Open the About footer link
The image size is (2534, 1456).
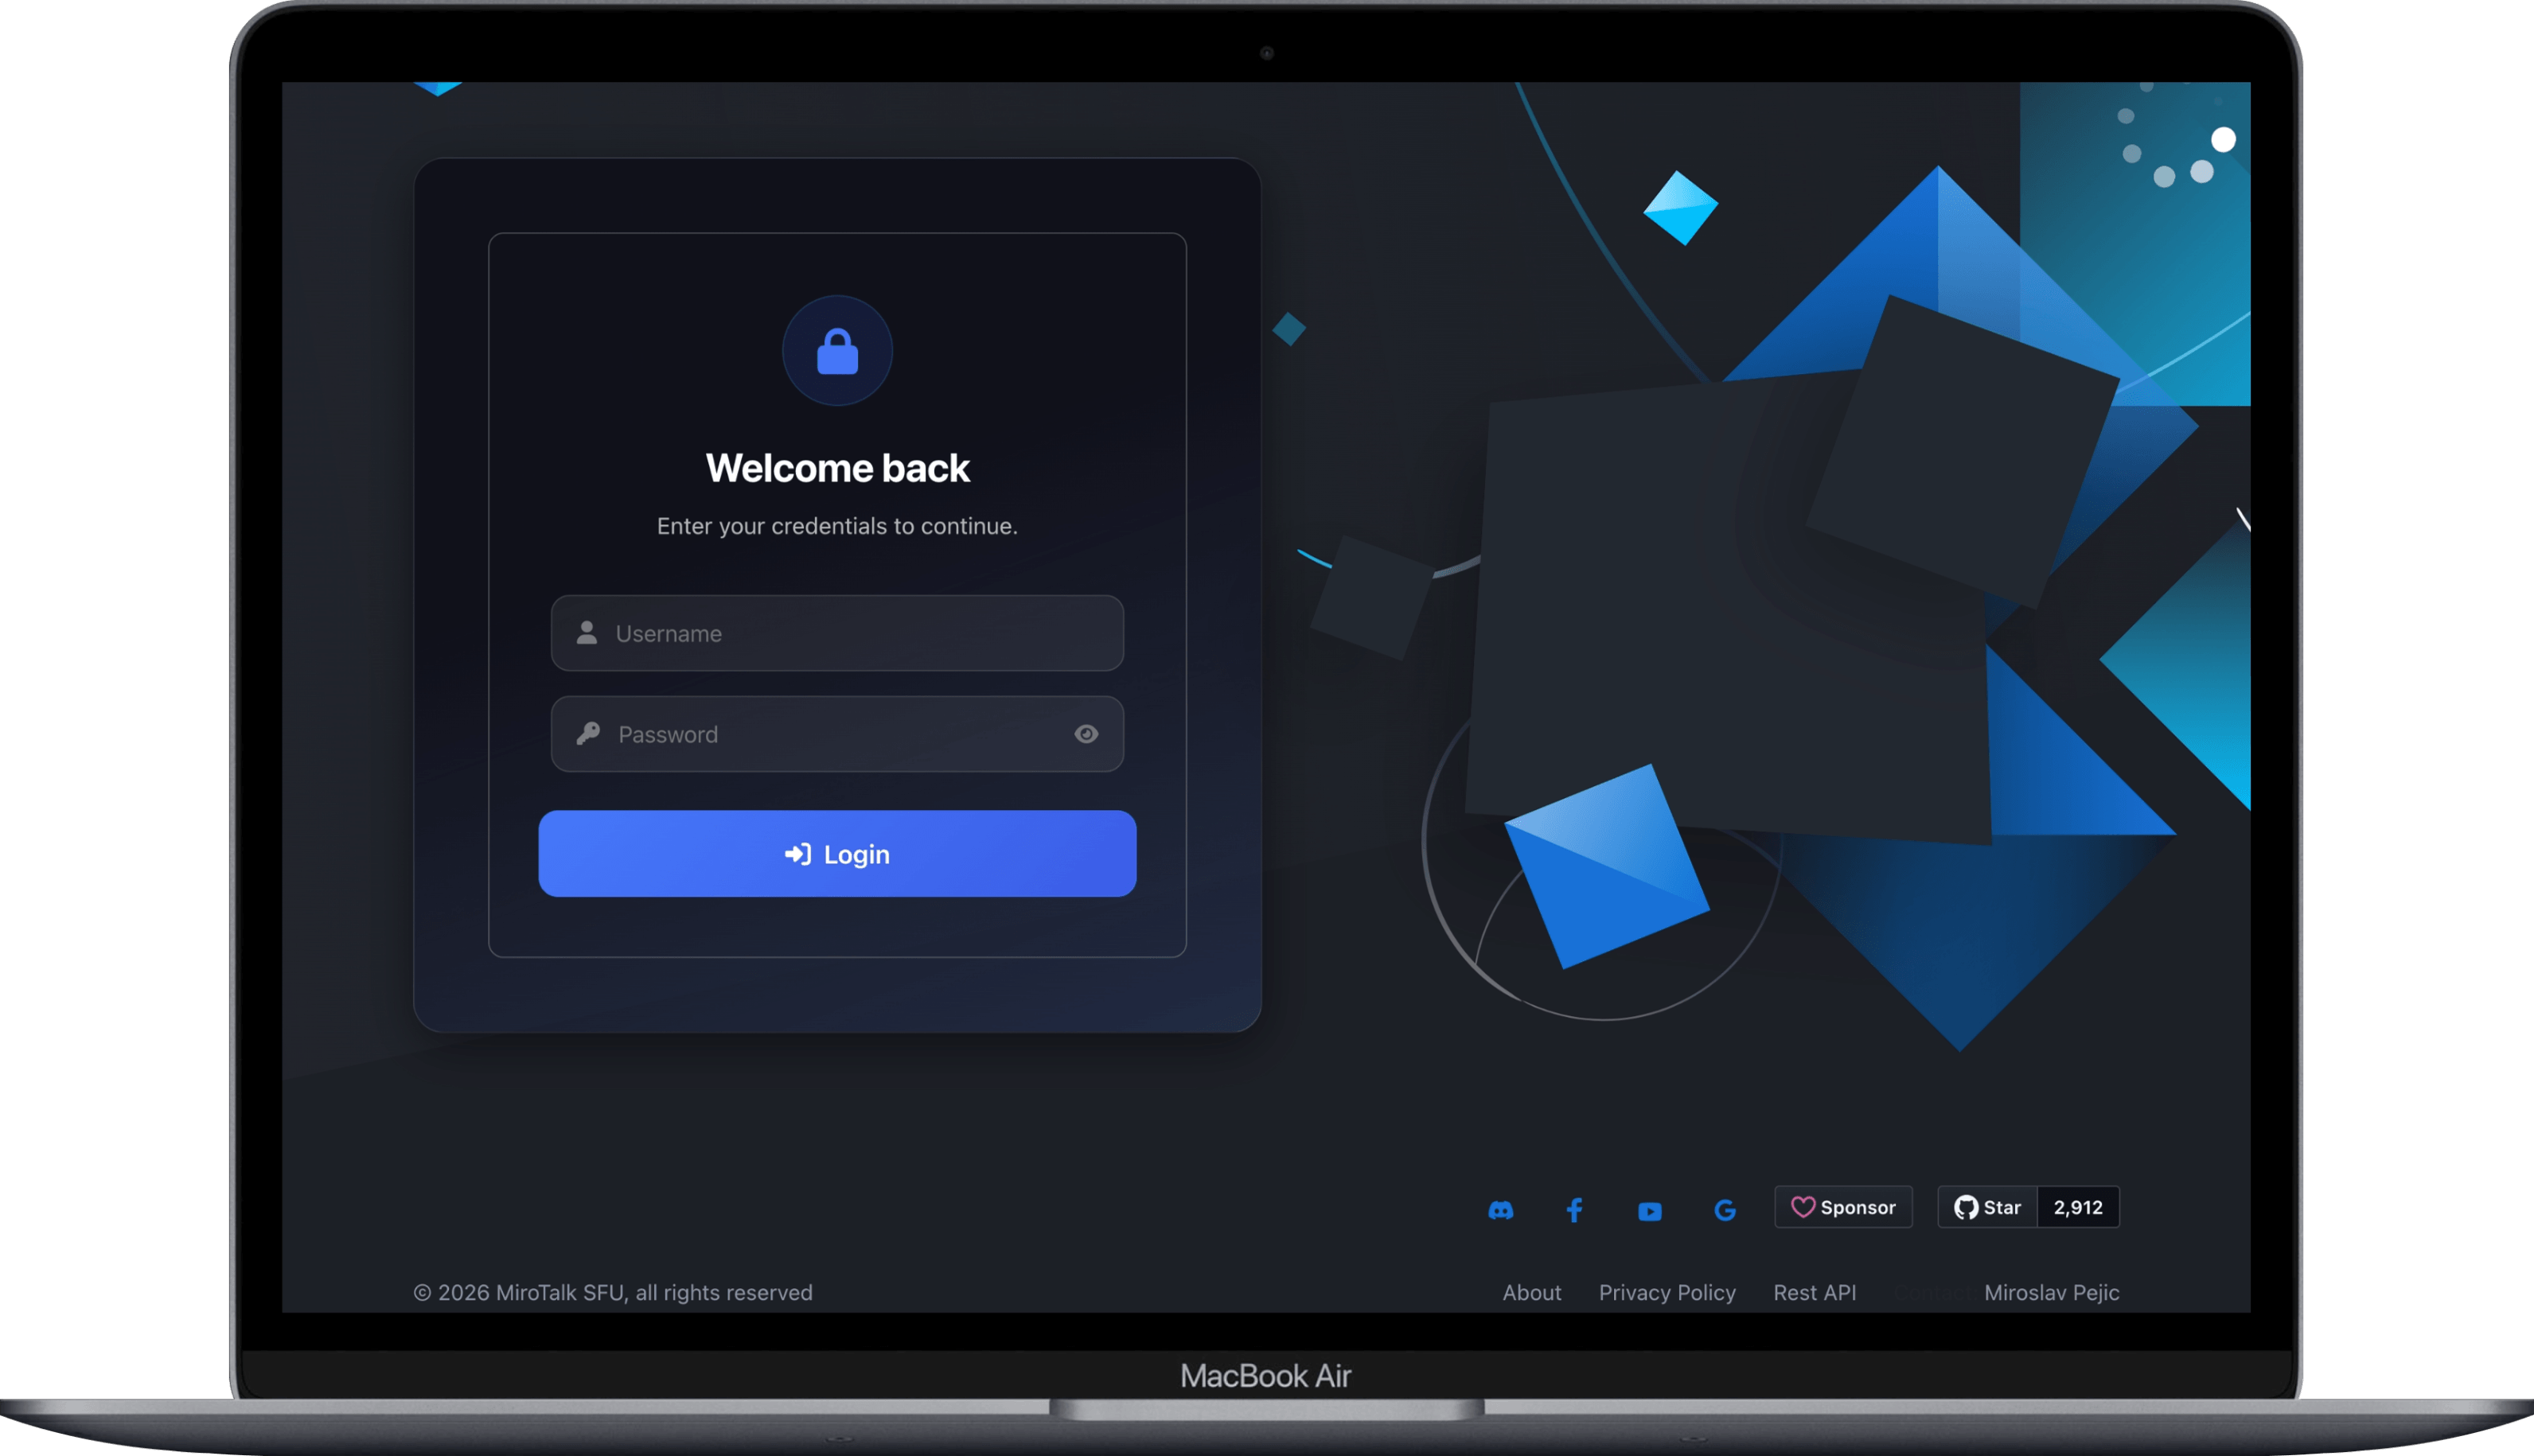point(1531,1292)
